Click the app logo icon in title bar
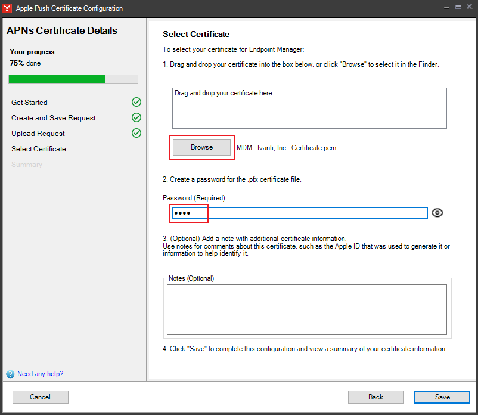The height and width of the screenshot is (415, 478). pos(7,8)
